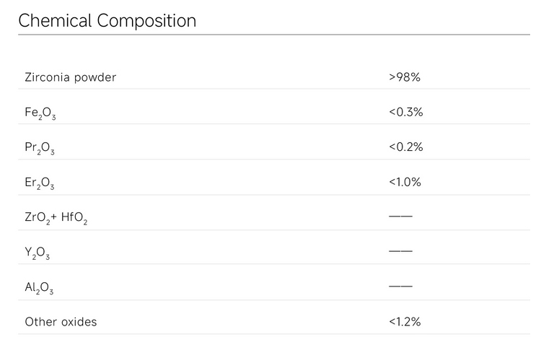
Task: Select the Fe2O3 row label
Action: 40,113
